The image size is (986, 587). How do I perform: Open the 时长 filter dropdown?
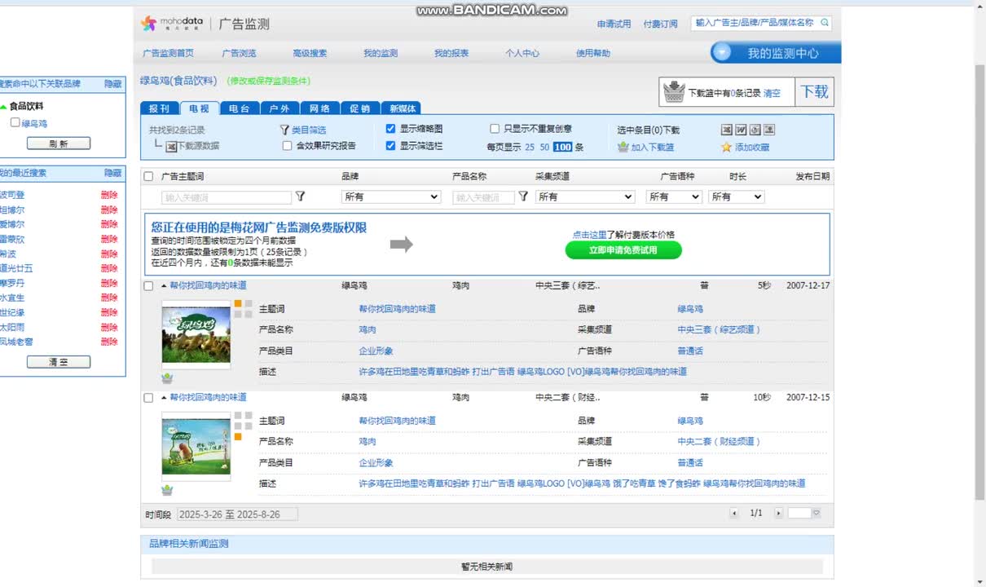(737, 196)
